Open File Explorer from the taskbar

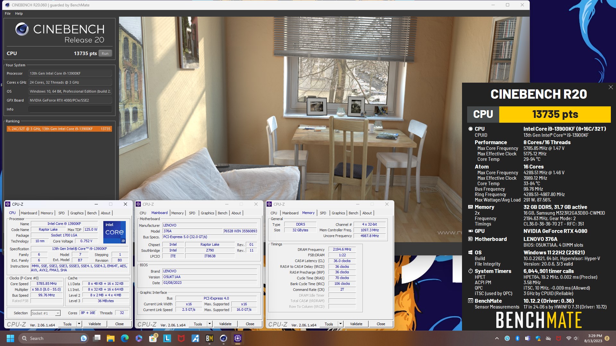click(111, 338)
